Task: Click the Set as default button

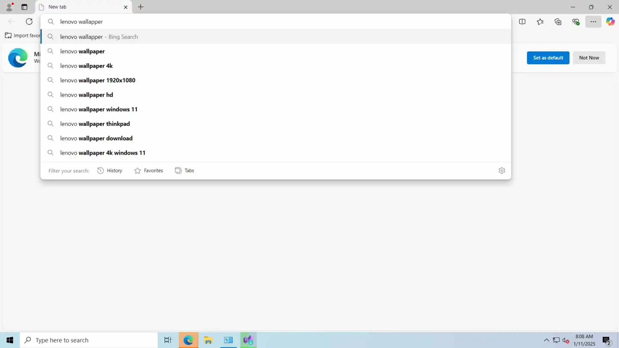Action: click(x=548, y=58)
